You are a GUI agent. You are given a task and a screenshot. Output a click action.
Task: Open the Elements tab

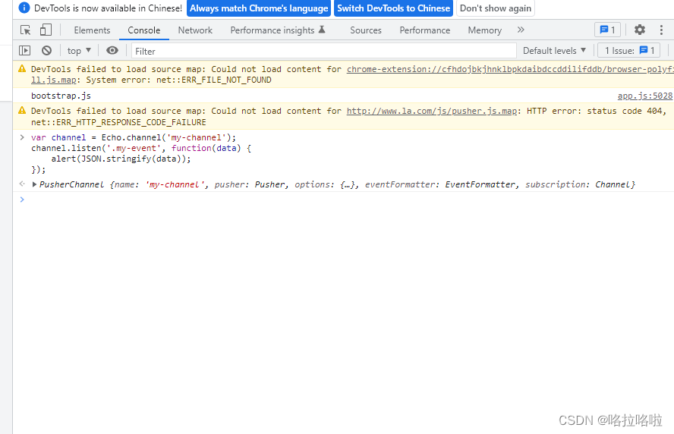(92, 30)
